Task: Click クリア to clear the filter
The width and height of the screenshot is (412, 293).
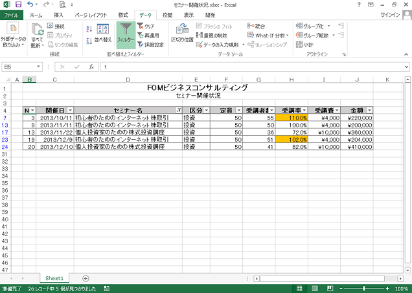Action: [146, 27]
